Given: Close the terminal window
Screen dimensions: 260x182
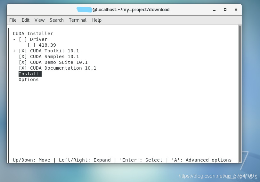Looking at the screenshot, I should (x=236, y=10).
